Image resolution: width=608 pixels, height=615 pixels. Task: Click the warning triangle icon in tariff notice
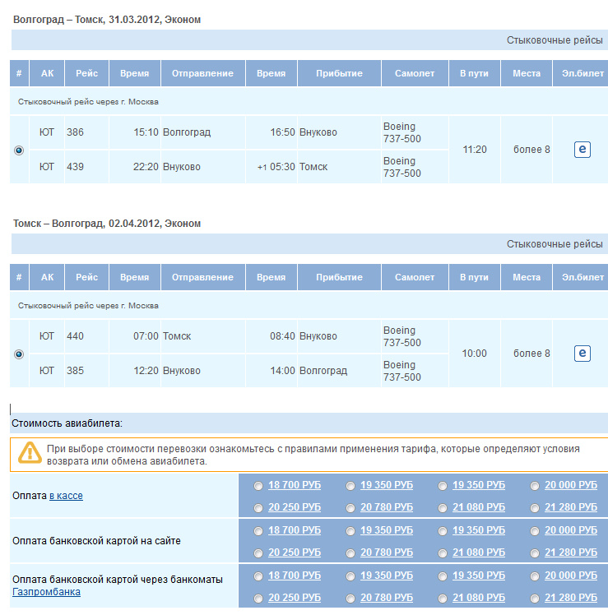[x=30, y=453]
